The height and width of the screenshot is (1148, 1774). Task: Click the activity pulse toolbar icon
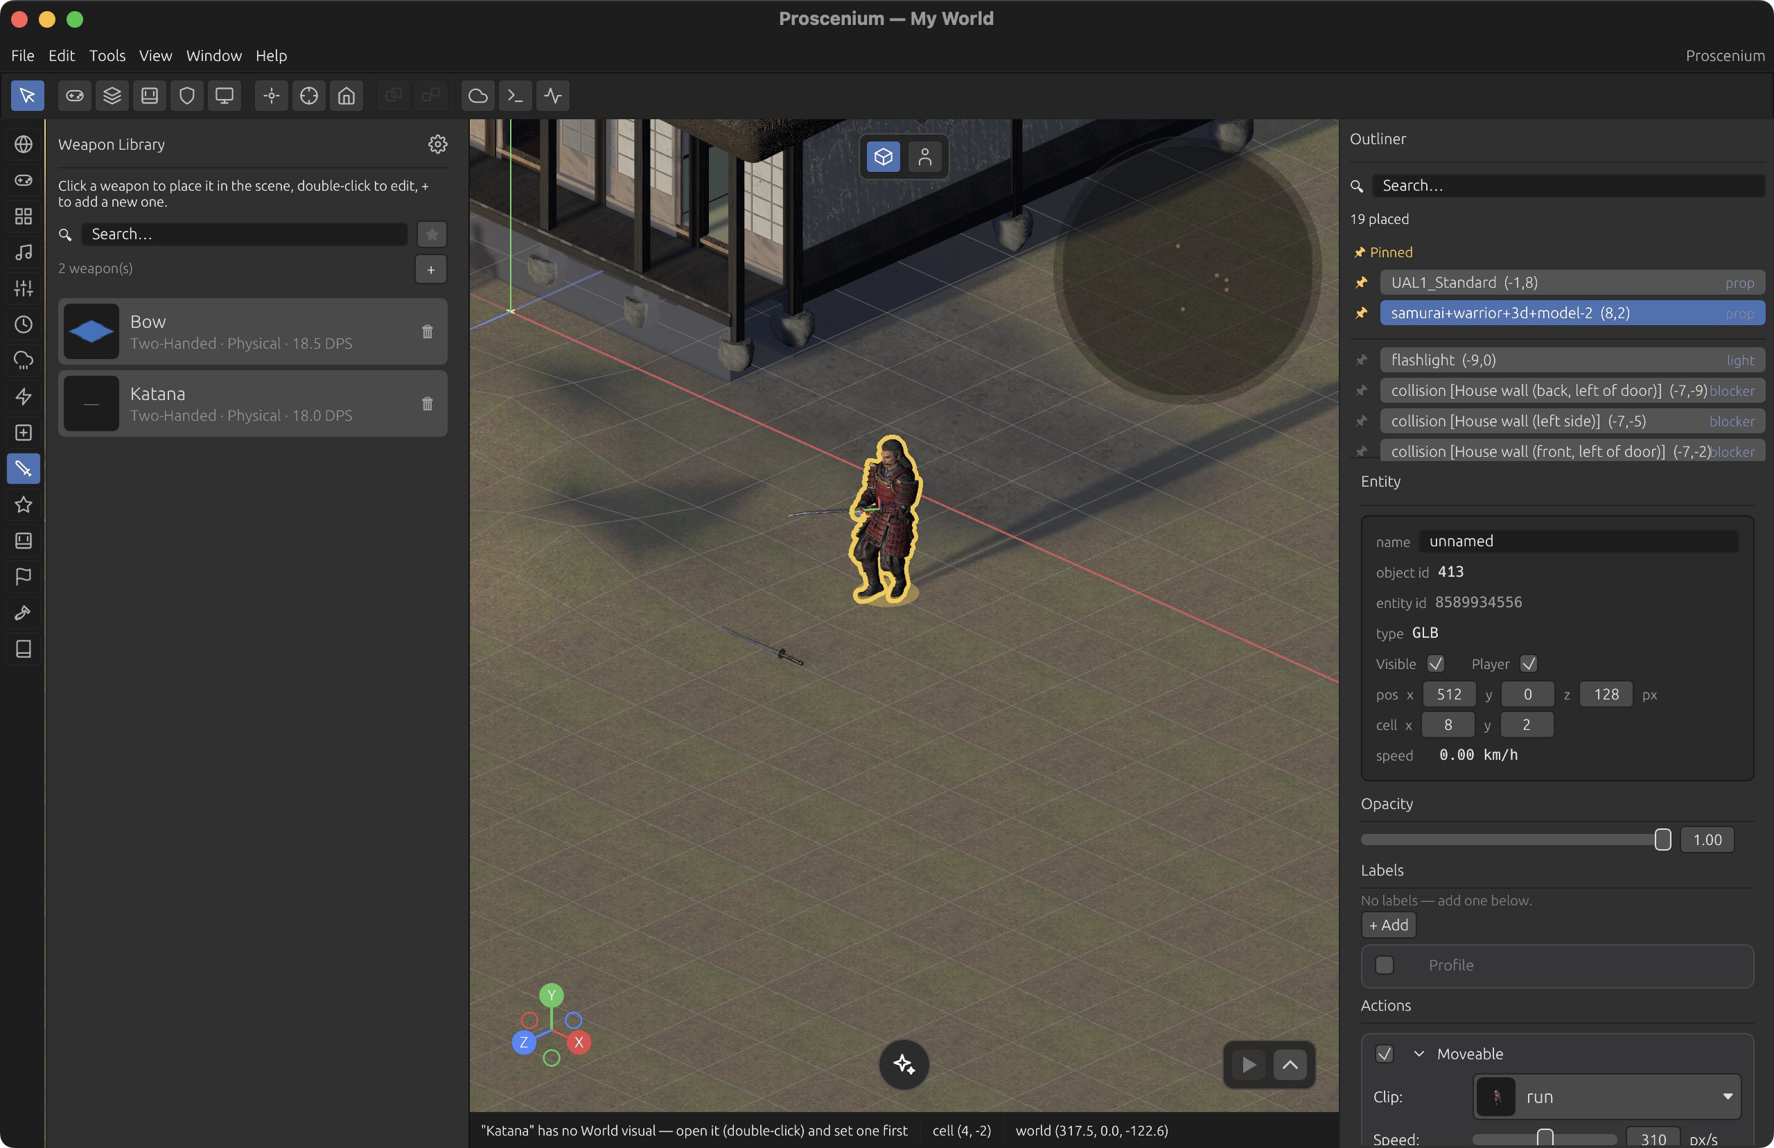coord(553,96)
